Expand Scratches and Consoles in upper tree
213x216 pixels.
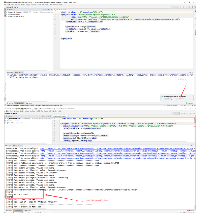(x=7, y=16)
